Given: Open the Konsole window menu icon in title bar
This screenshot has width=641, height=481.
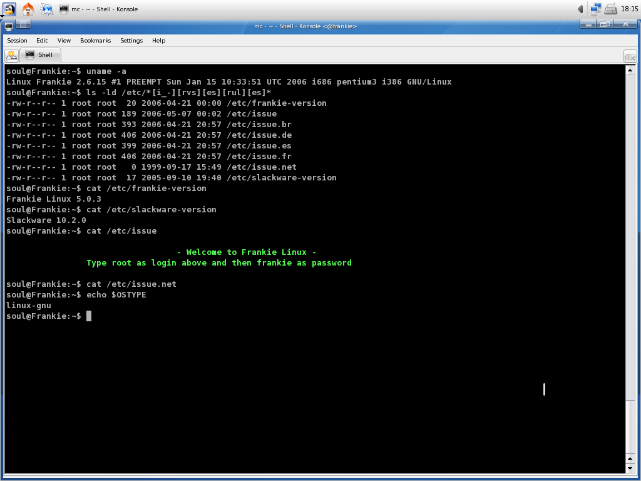Looking at the screenshot, I should tap(9, 26).
